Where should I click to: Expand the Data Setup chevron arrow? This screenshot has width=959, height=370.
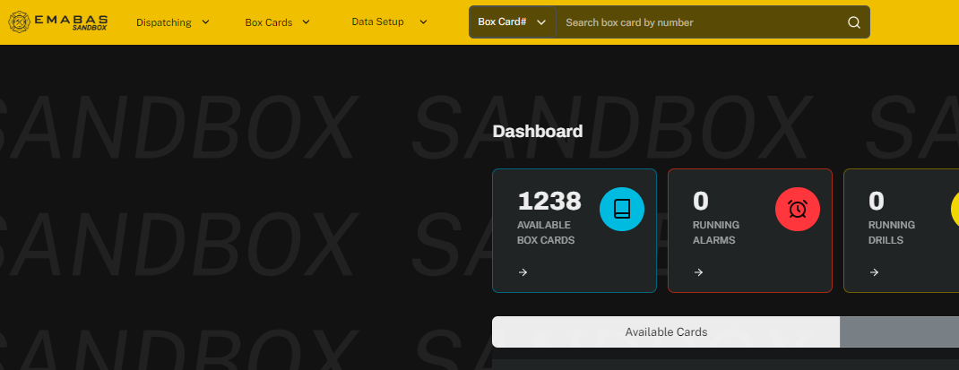pos(423,22)
